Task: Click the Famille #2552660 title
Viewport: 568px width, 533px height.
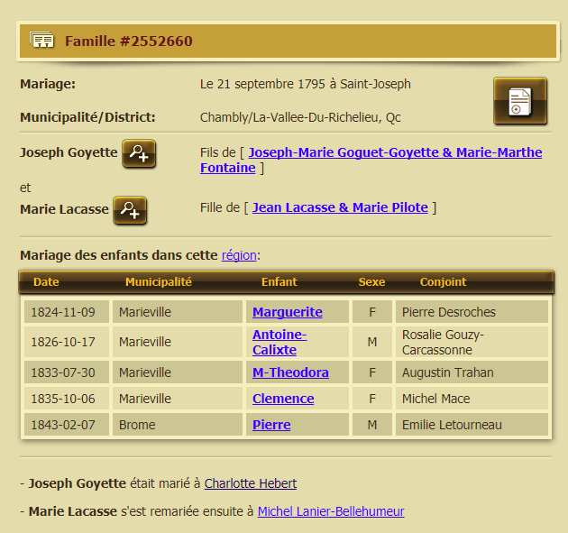Action: coord(129,41)
